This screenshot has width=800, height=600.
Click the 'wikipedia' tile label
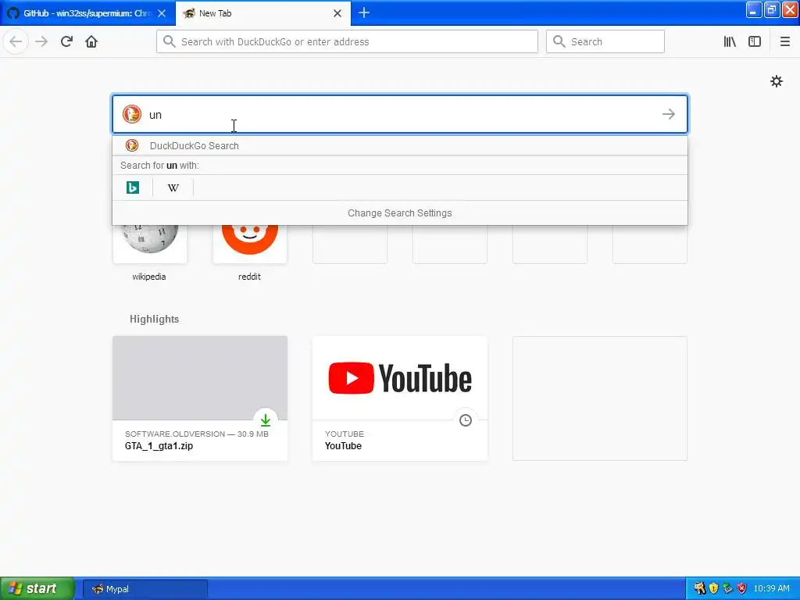click(x=149, y=277)
